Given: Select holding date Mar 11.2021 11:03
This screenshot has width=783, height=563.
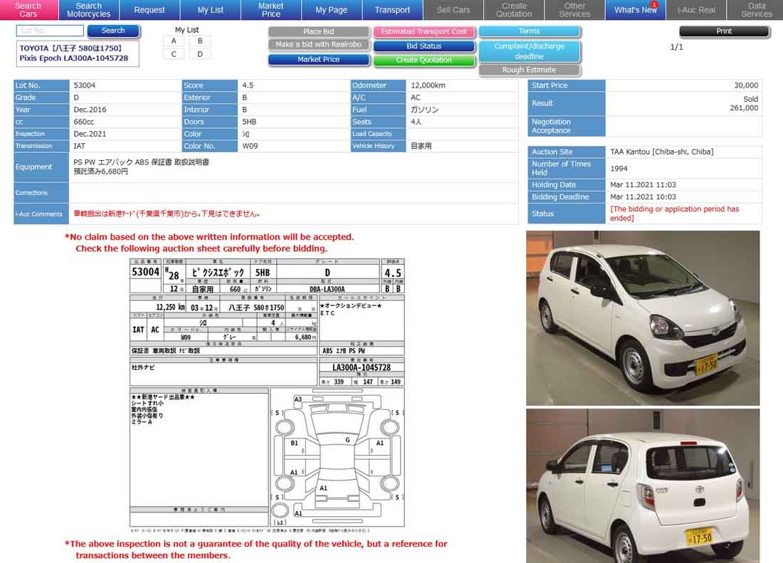Looking at the screenshot, I should pyautogui.click(x=643, y=184).
